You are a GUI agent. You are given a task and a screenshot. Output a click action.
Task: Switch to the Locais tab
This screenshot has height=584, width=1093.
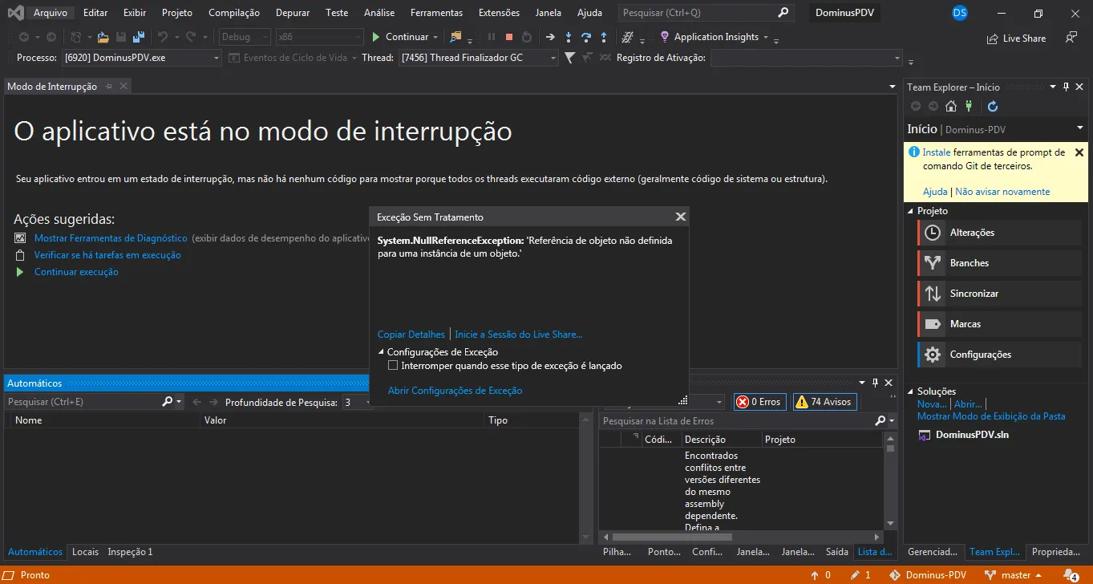coord(85,552)
